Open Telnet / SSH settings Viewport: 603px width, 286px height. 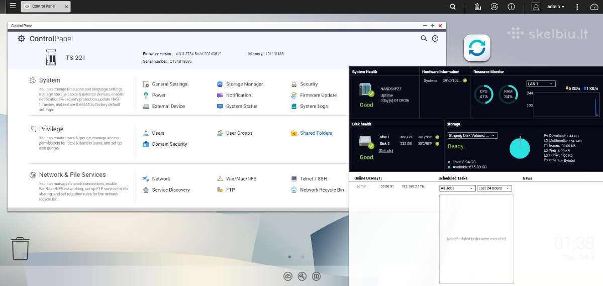click(x=309, y=179)
